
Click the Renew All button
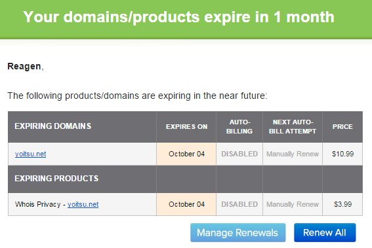325,232
